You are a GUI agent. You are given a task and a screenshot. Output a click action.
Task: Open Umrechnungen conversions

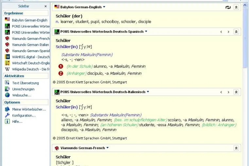(23, 89)
